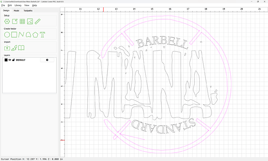The height and width of the screenshot is (161, 268).
Task: Open the Library menu
Action: (18, 5)
